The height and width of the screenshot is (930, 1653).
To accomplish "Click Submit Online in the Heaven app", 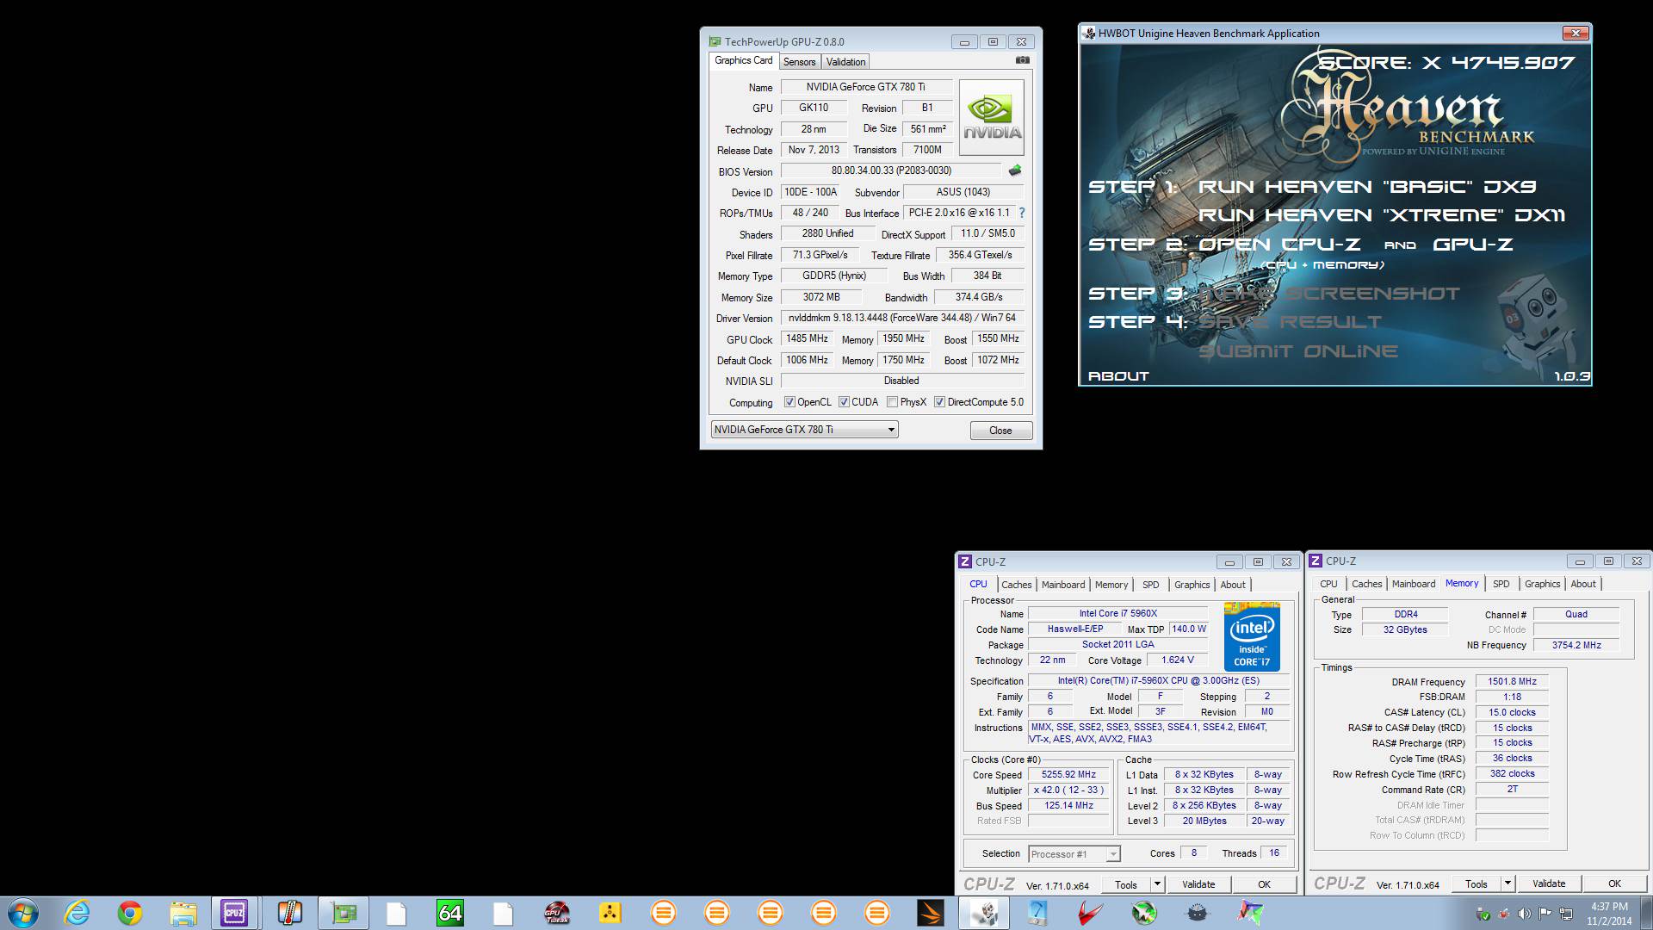I will pos(1297,351).
